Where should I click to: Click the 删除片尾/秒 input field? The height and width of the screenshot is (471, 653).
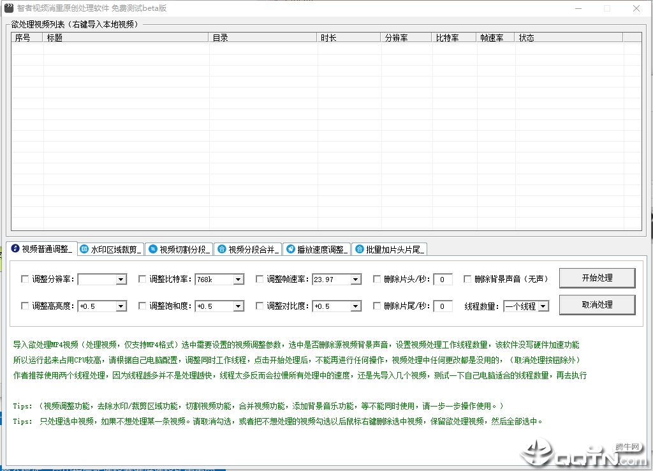443,306
